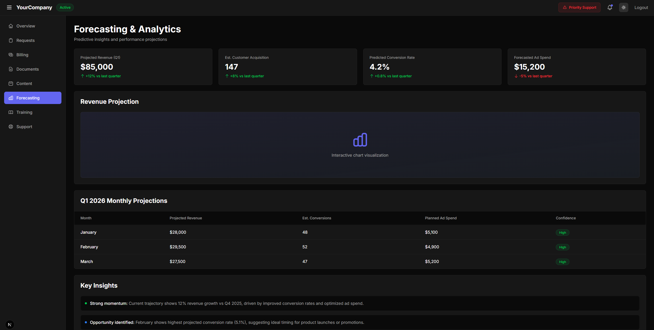The height and width of the screenshot is (330, 654).
Task: Click the hamburger menu icon
Action: pos(9,7)
